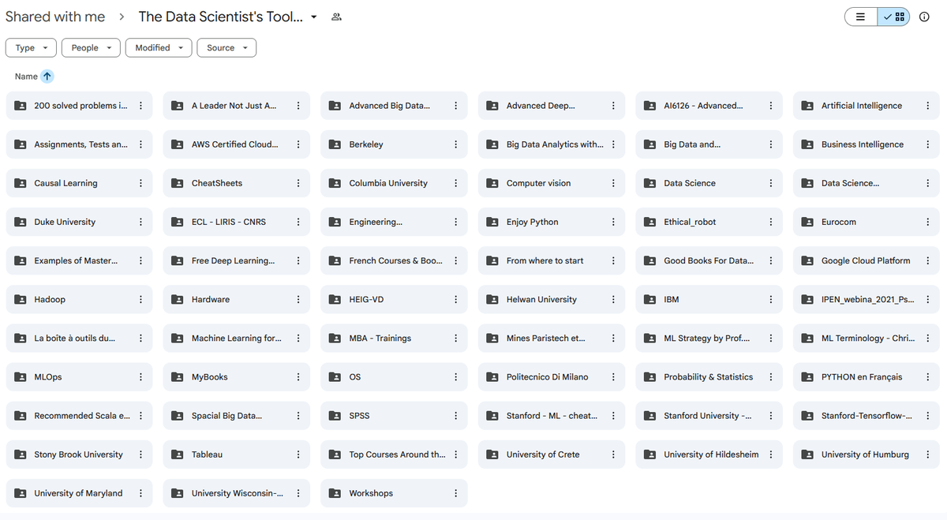Open the ML Strategy by Prof folder

click(709, 339)
